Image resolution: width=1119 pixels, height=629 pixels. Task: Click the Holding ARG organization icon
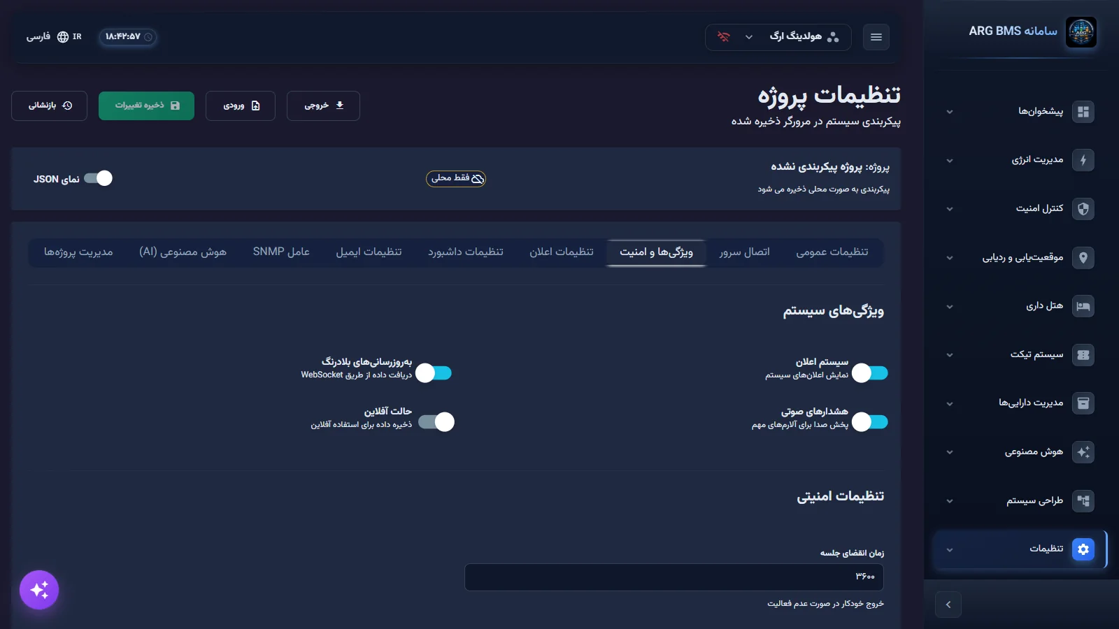832,37
